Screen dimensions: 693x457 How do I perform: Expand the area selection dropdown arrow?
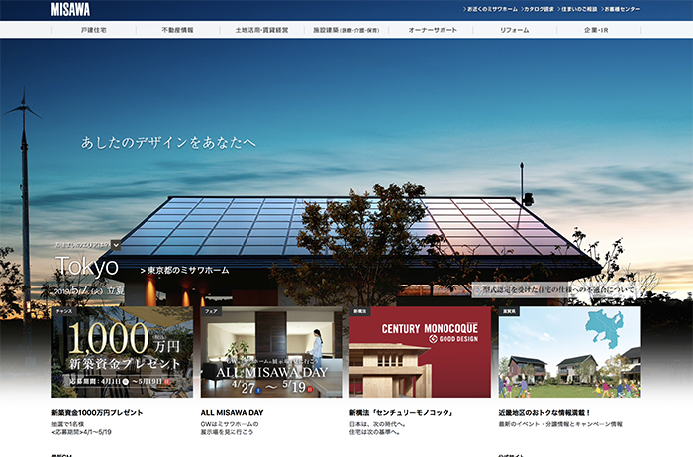click(116, 244)
